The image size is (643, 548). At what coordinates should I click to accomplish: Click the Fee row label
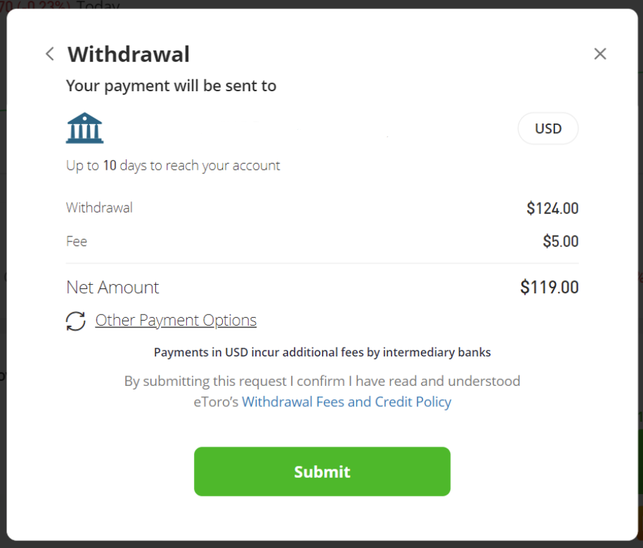[76, 241]
